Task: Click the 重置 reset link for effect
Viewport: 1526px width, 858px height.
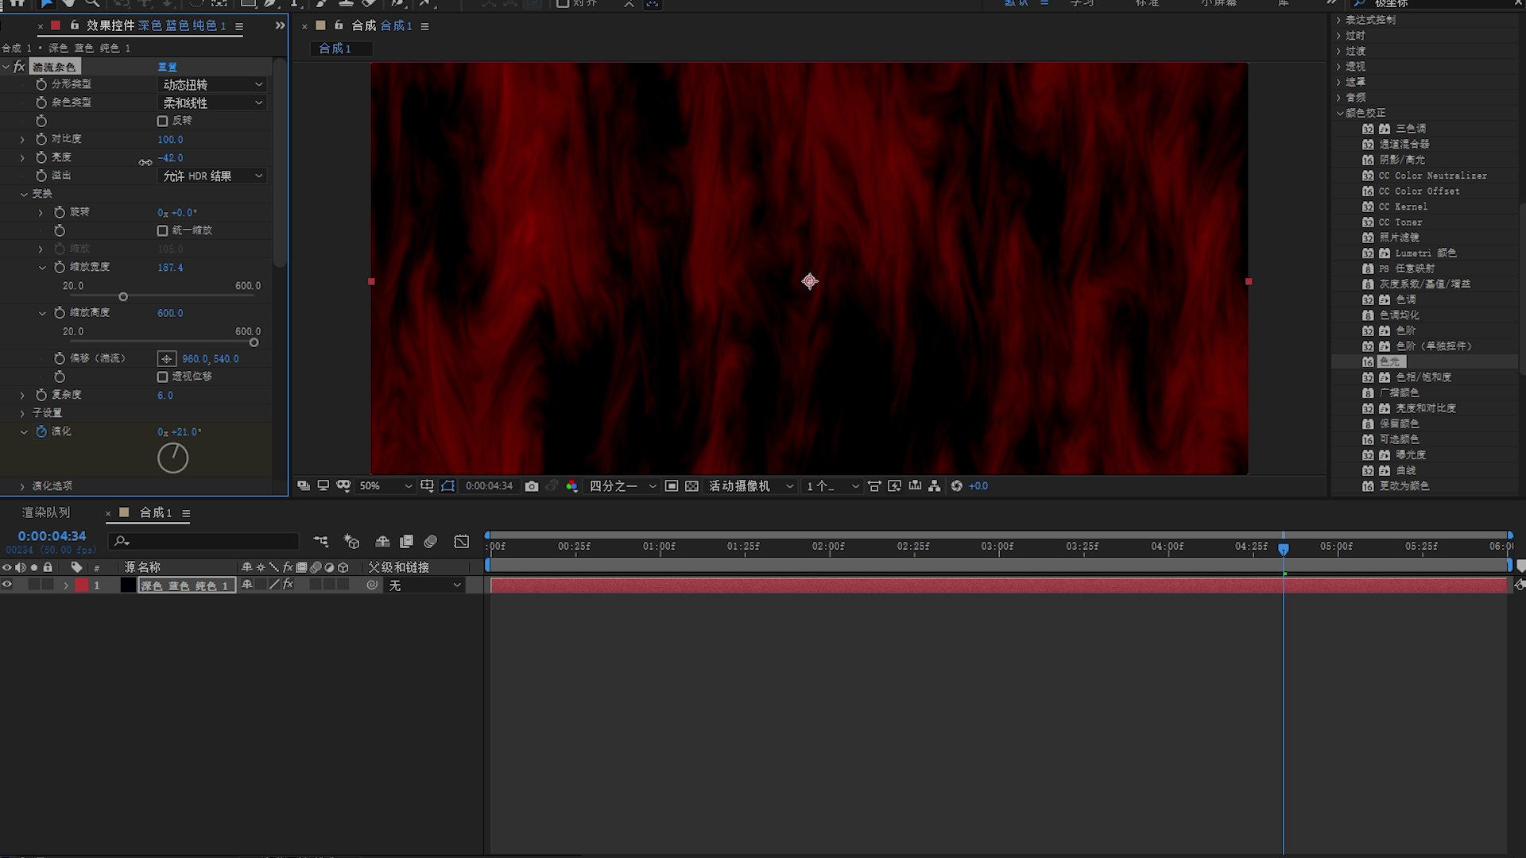Action: pyautogui.click(x=167, y=68)
